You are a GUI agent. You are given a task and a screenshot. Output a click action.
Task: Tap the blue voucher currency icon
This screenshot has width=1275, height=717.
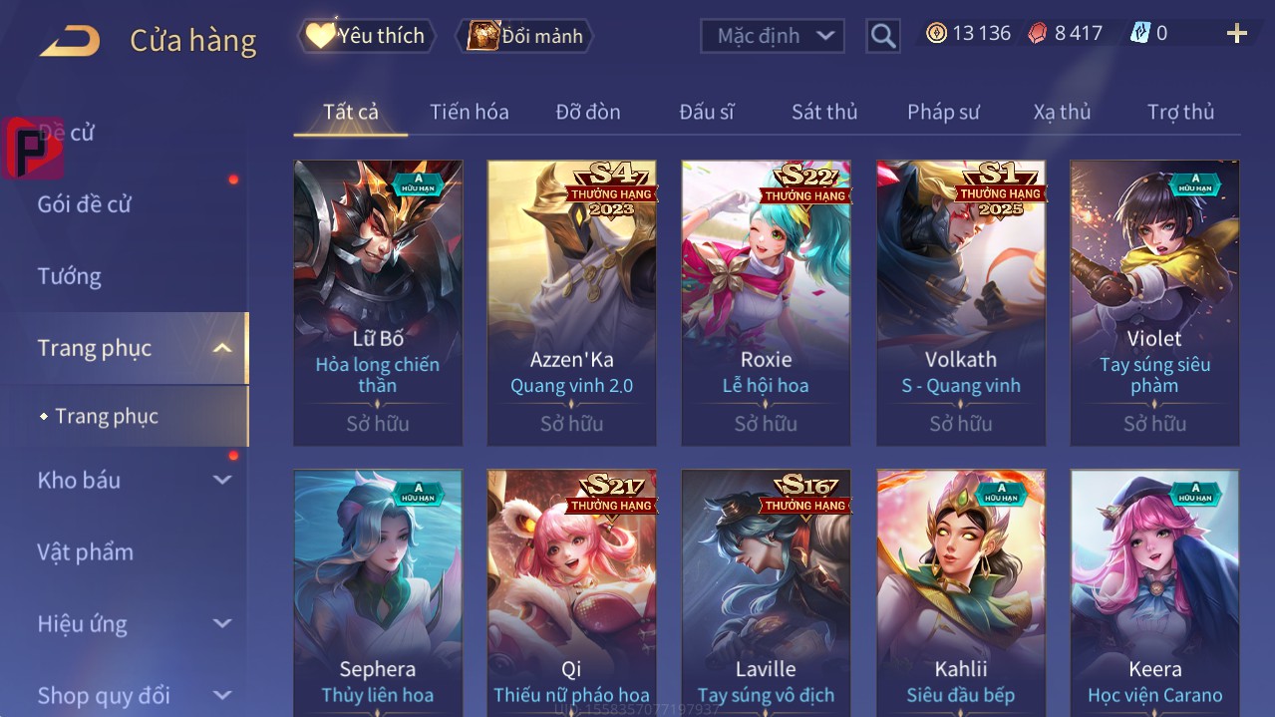[x=1139, y=33]
